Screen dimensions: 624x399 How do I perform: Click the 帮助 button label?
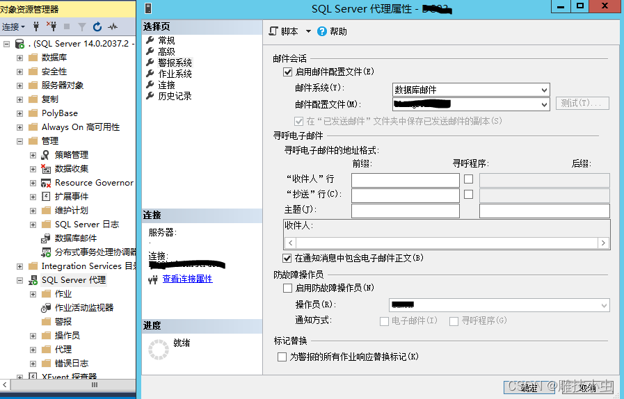click(x=338, y=31)
